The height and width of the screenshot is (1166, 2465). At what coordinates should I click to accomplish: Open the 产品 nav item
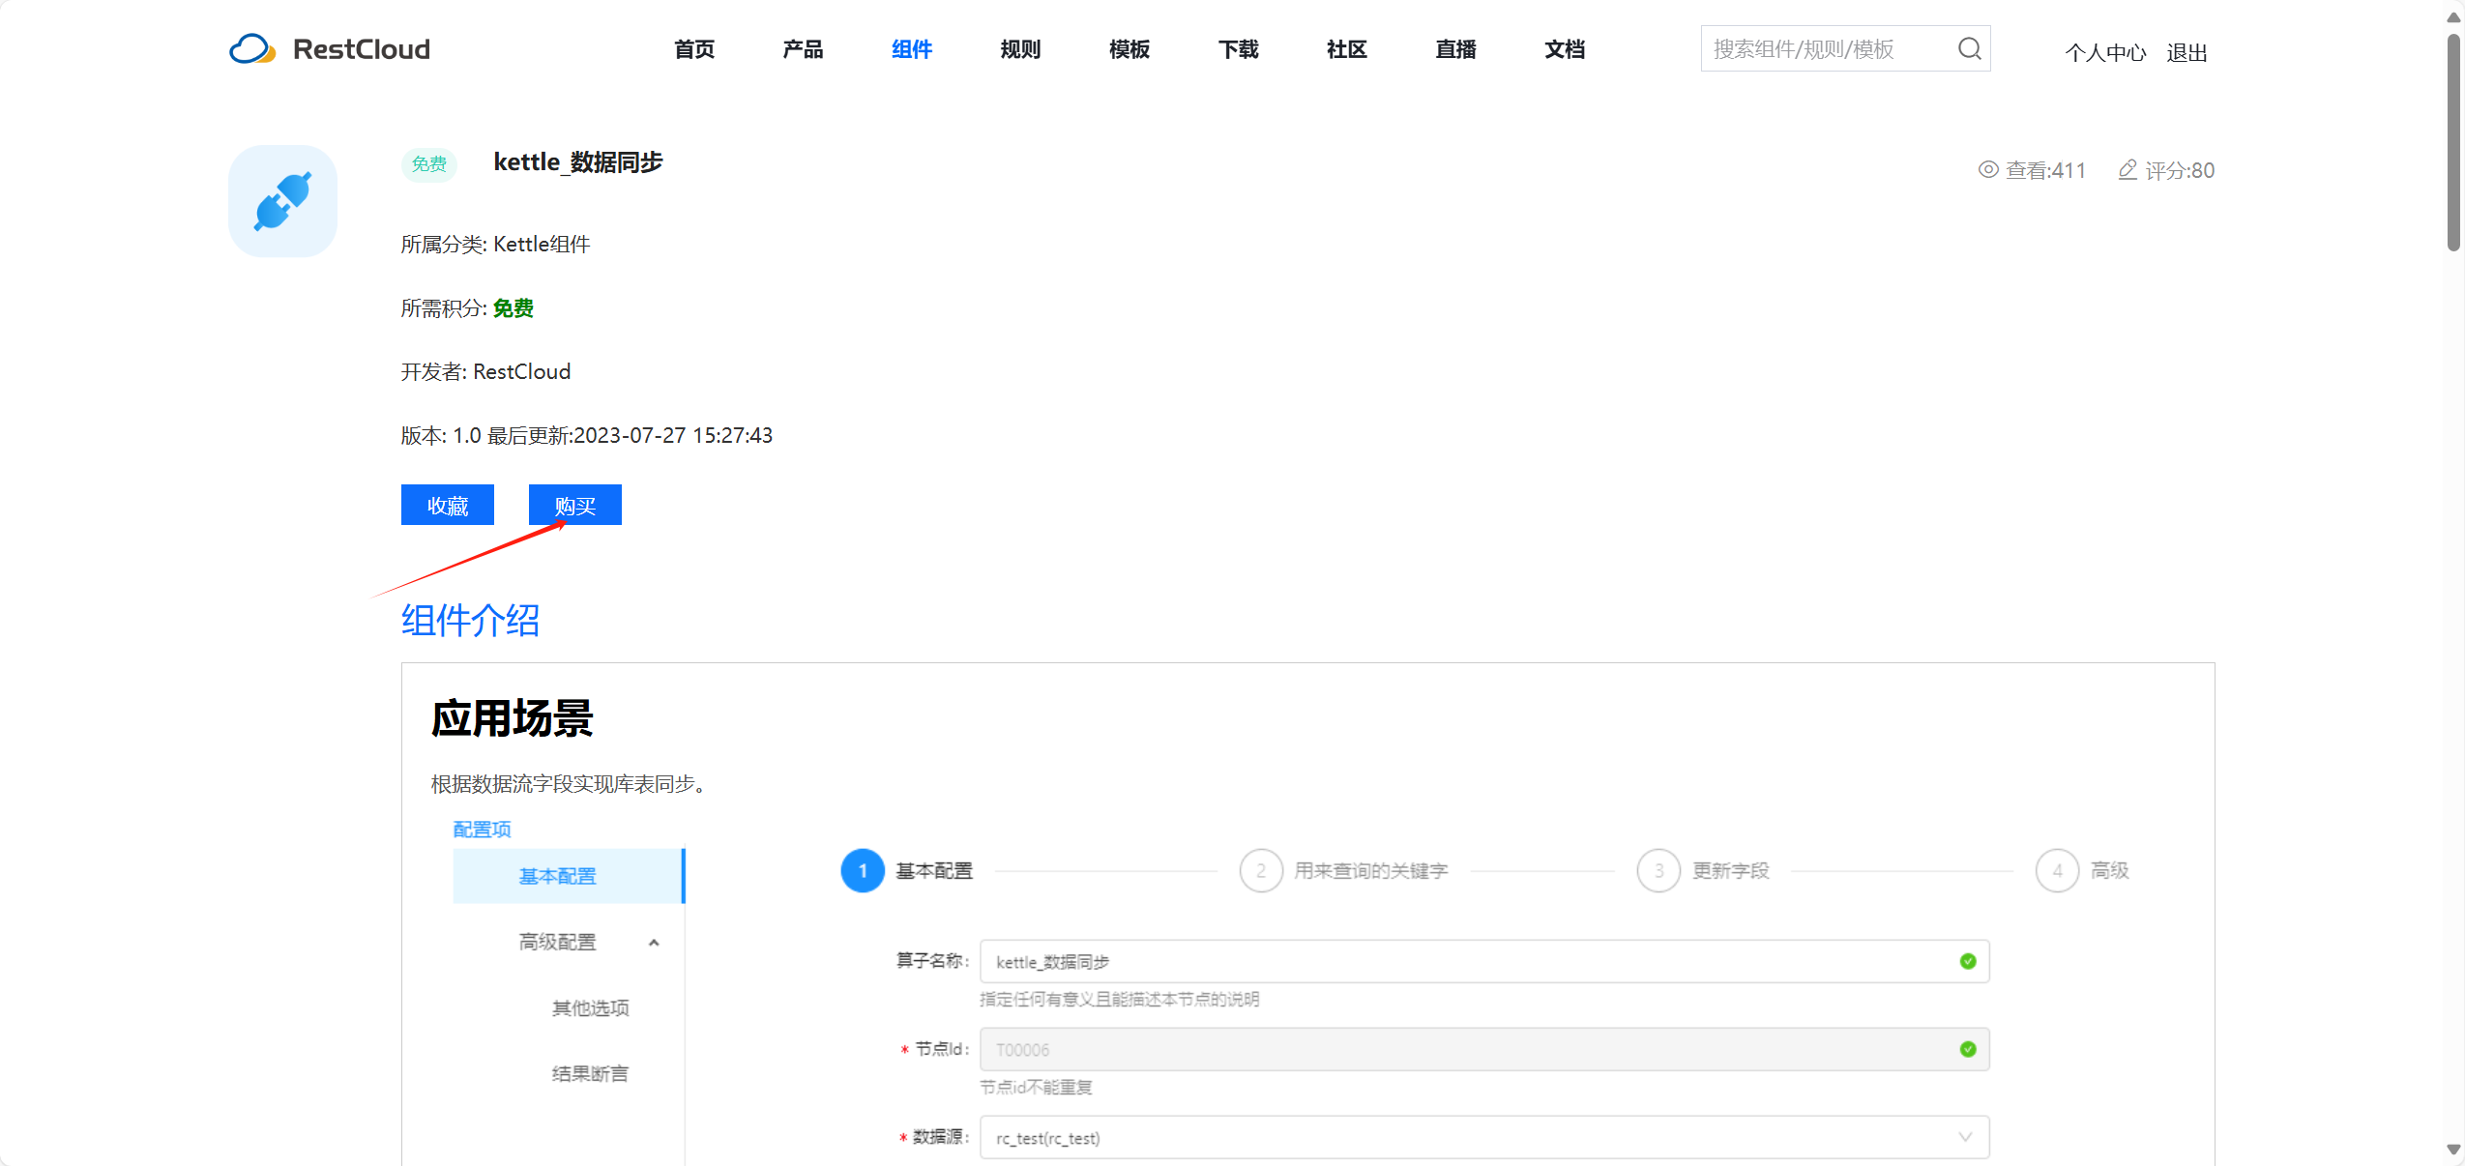coord(803,49)
